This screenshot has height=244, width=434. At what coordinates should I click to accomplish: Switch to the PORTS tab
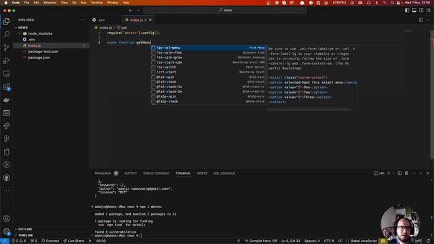coord(202,174)
